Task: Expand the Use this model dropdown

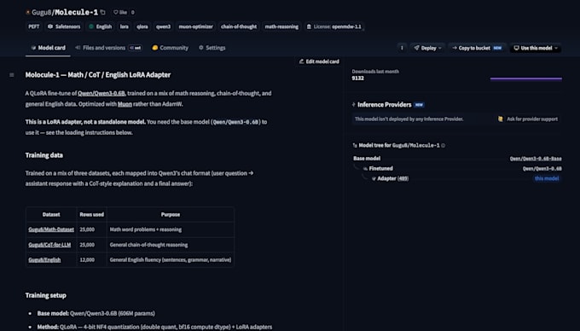Action: 536,48
